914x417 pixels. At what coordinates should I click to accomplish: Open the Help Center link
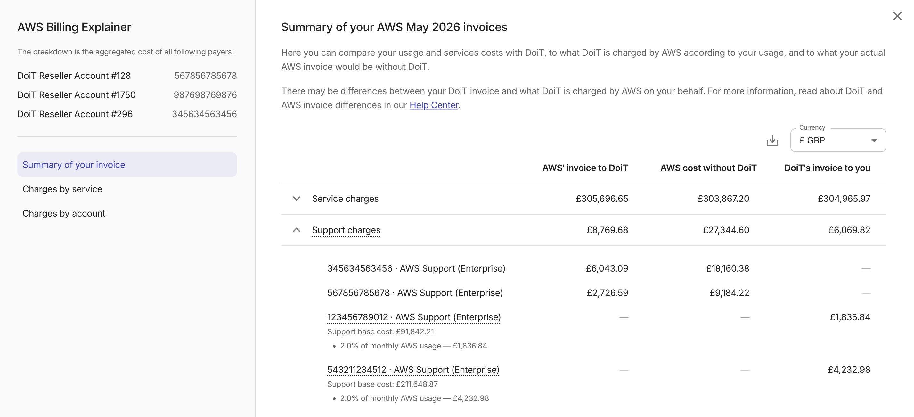tap(434, 105)
